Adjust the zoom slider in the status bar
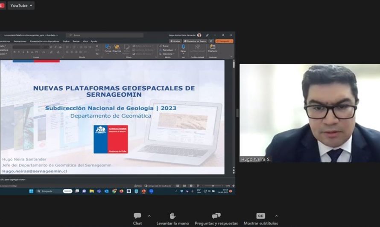The width and height of the screenshot is (380, 227). 213,186
